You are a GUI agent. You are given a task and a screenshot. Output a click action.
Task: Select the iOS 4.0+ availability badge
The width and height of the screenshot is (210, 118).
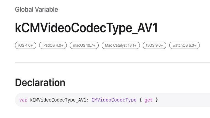pyautogui.click(x=26, y=45)
